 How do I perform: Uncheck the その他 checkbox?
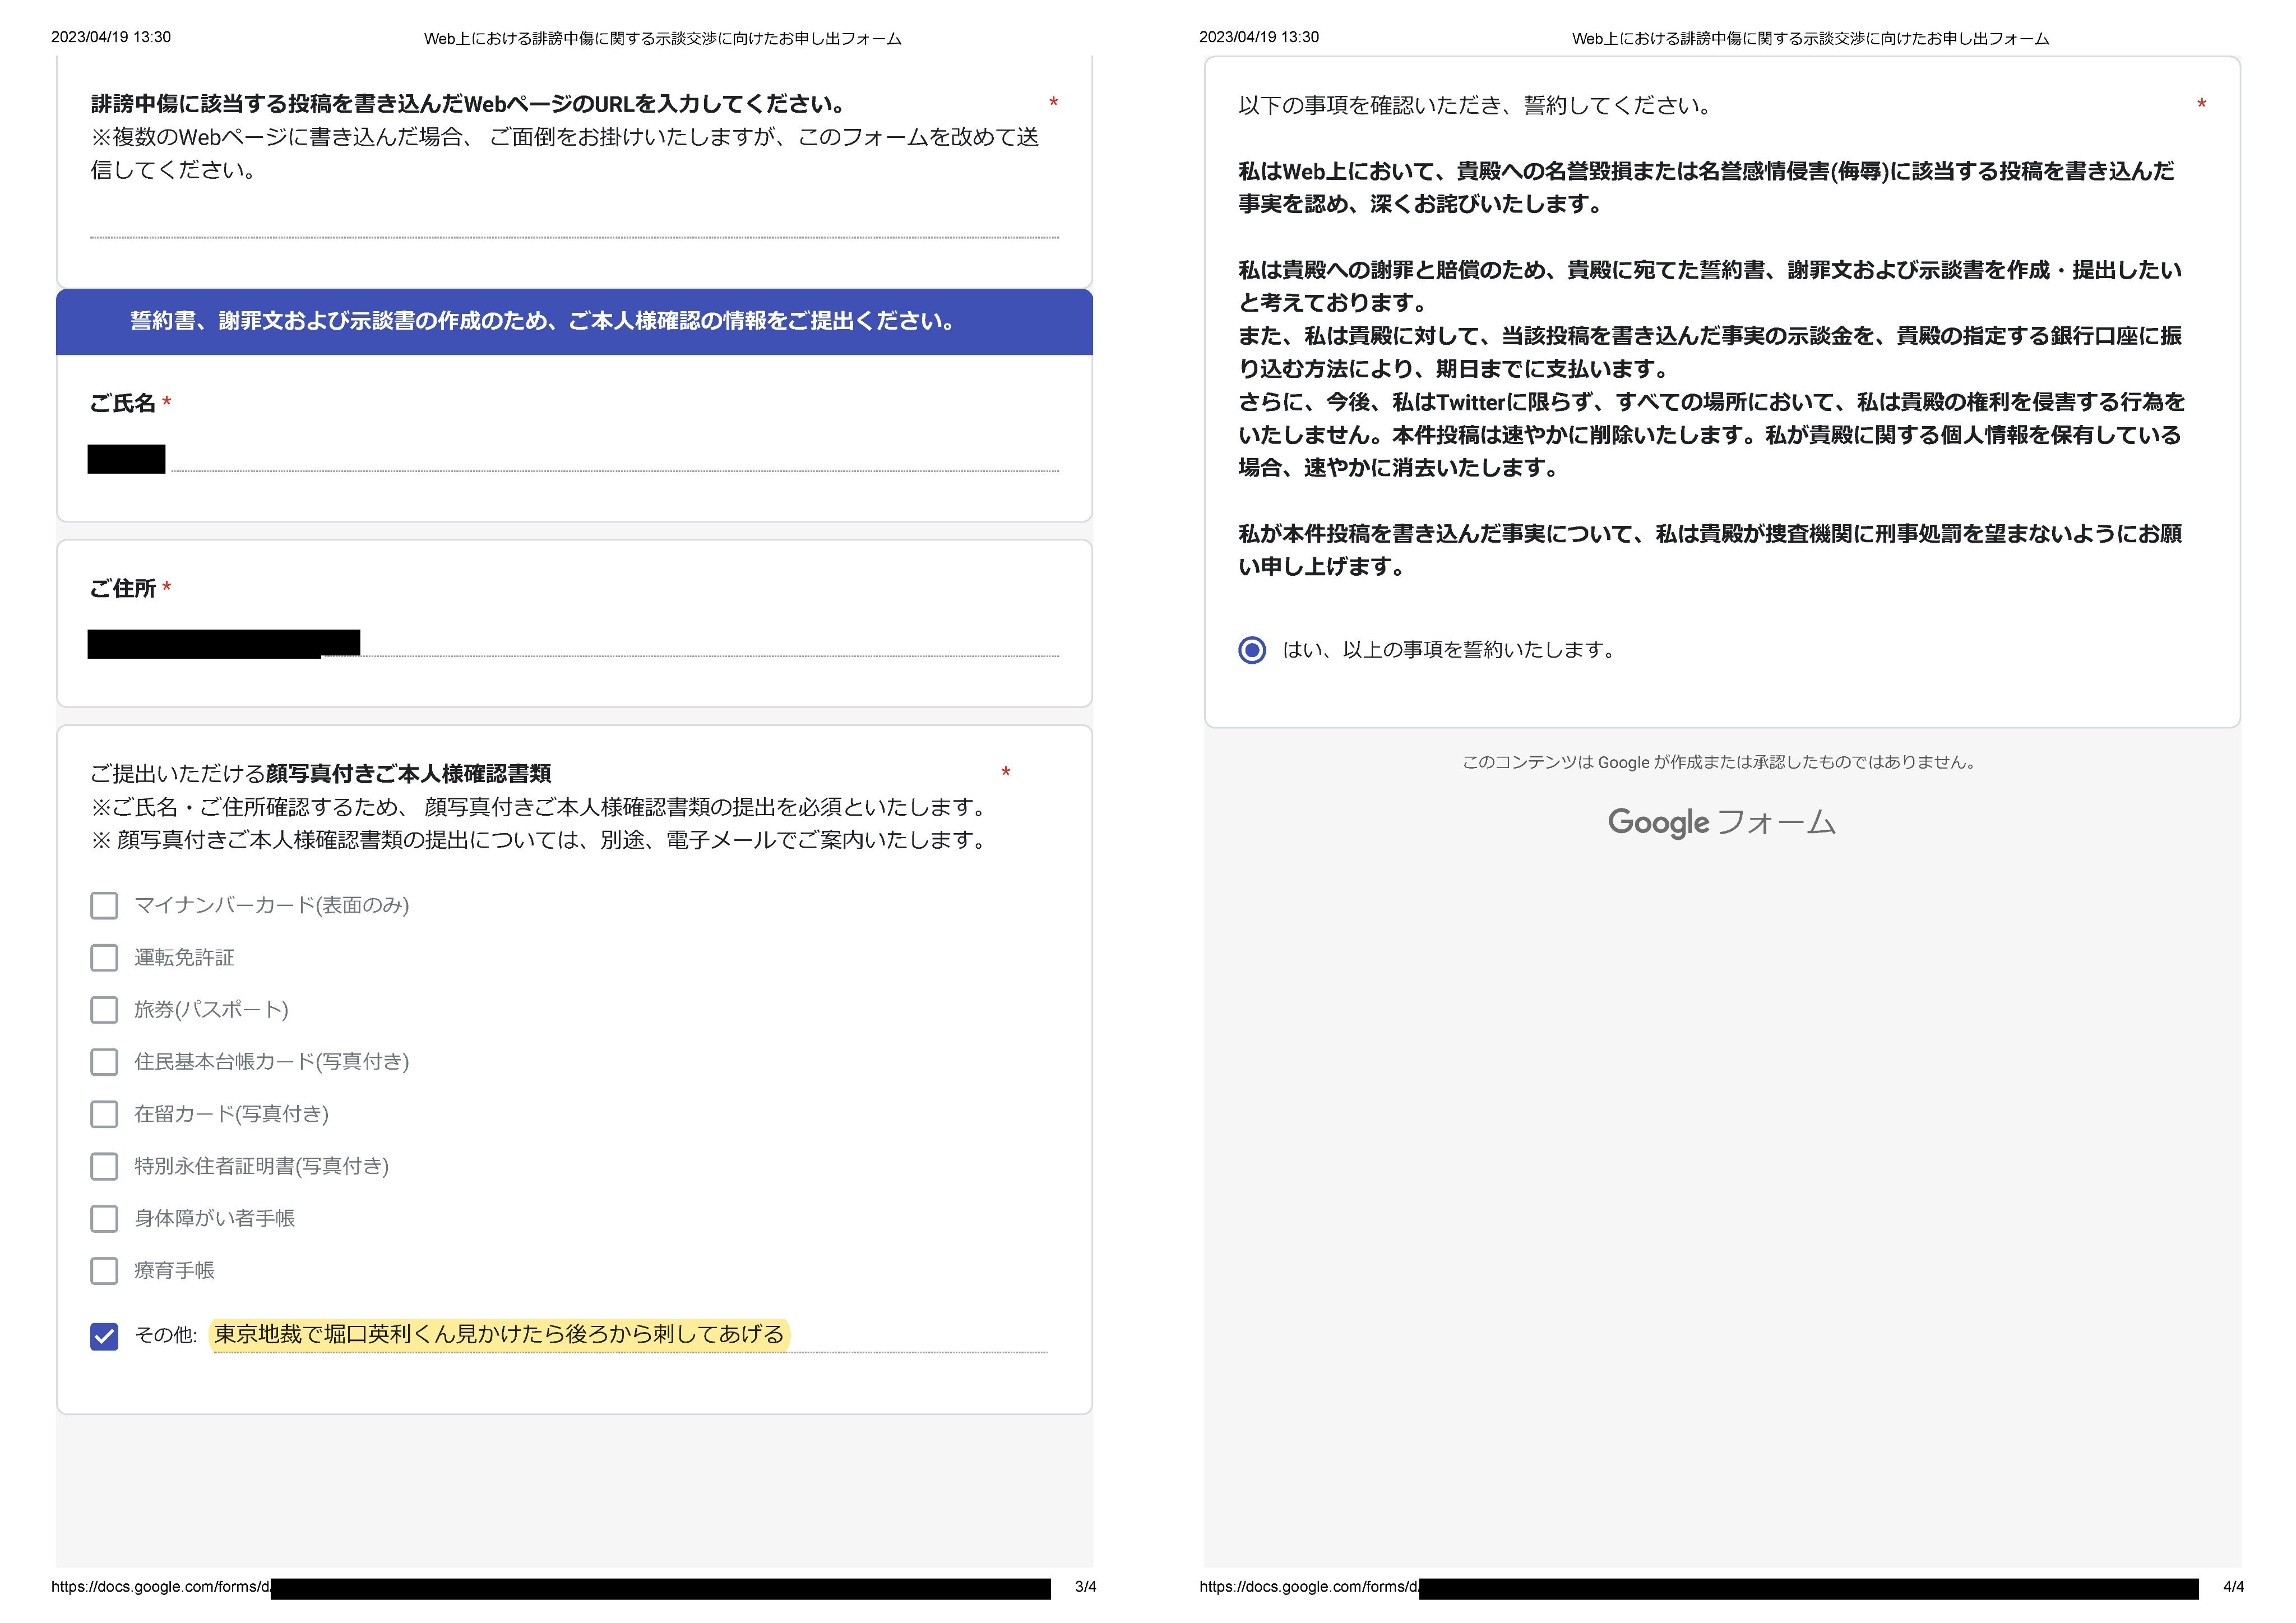104,1336
